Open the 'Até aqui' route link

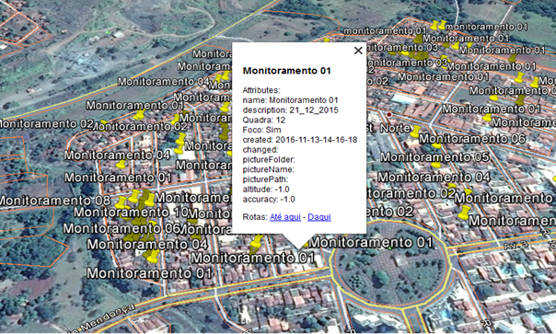(x=285, y=217)
